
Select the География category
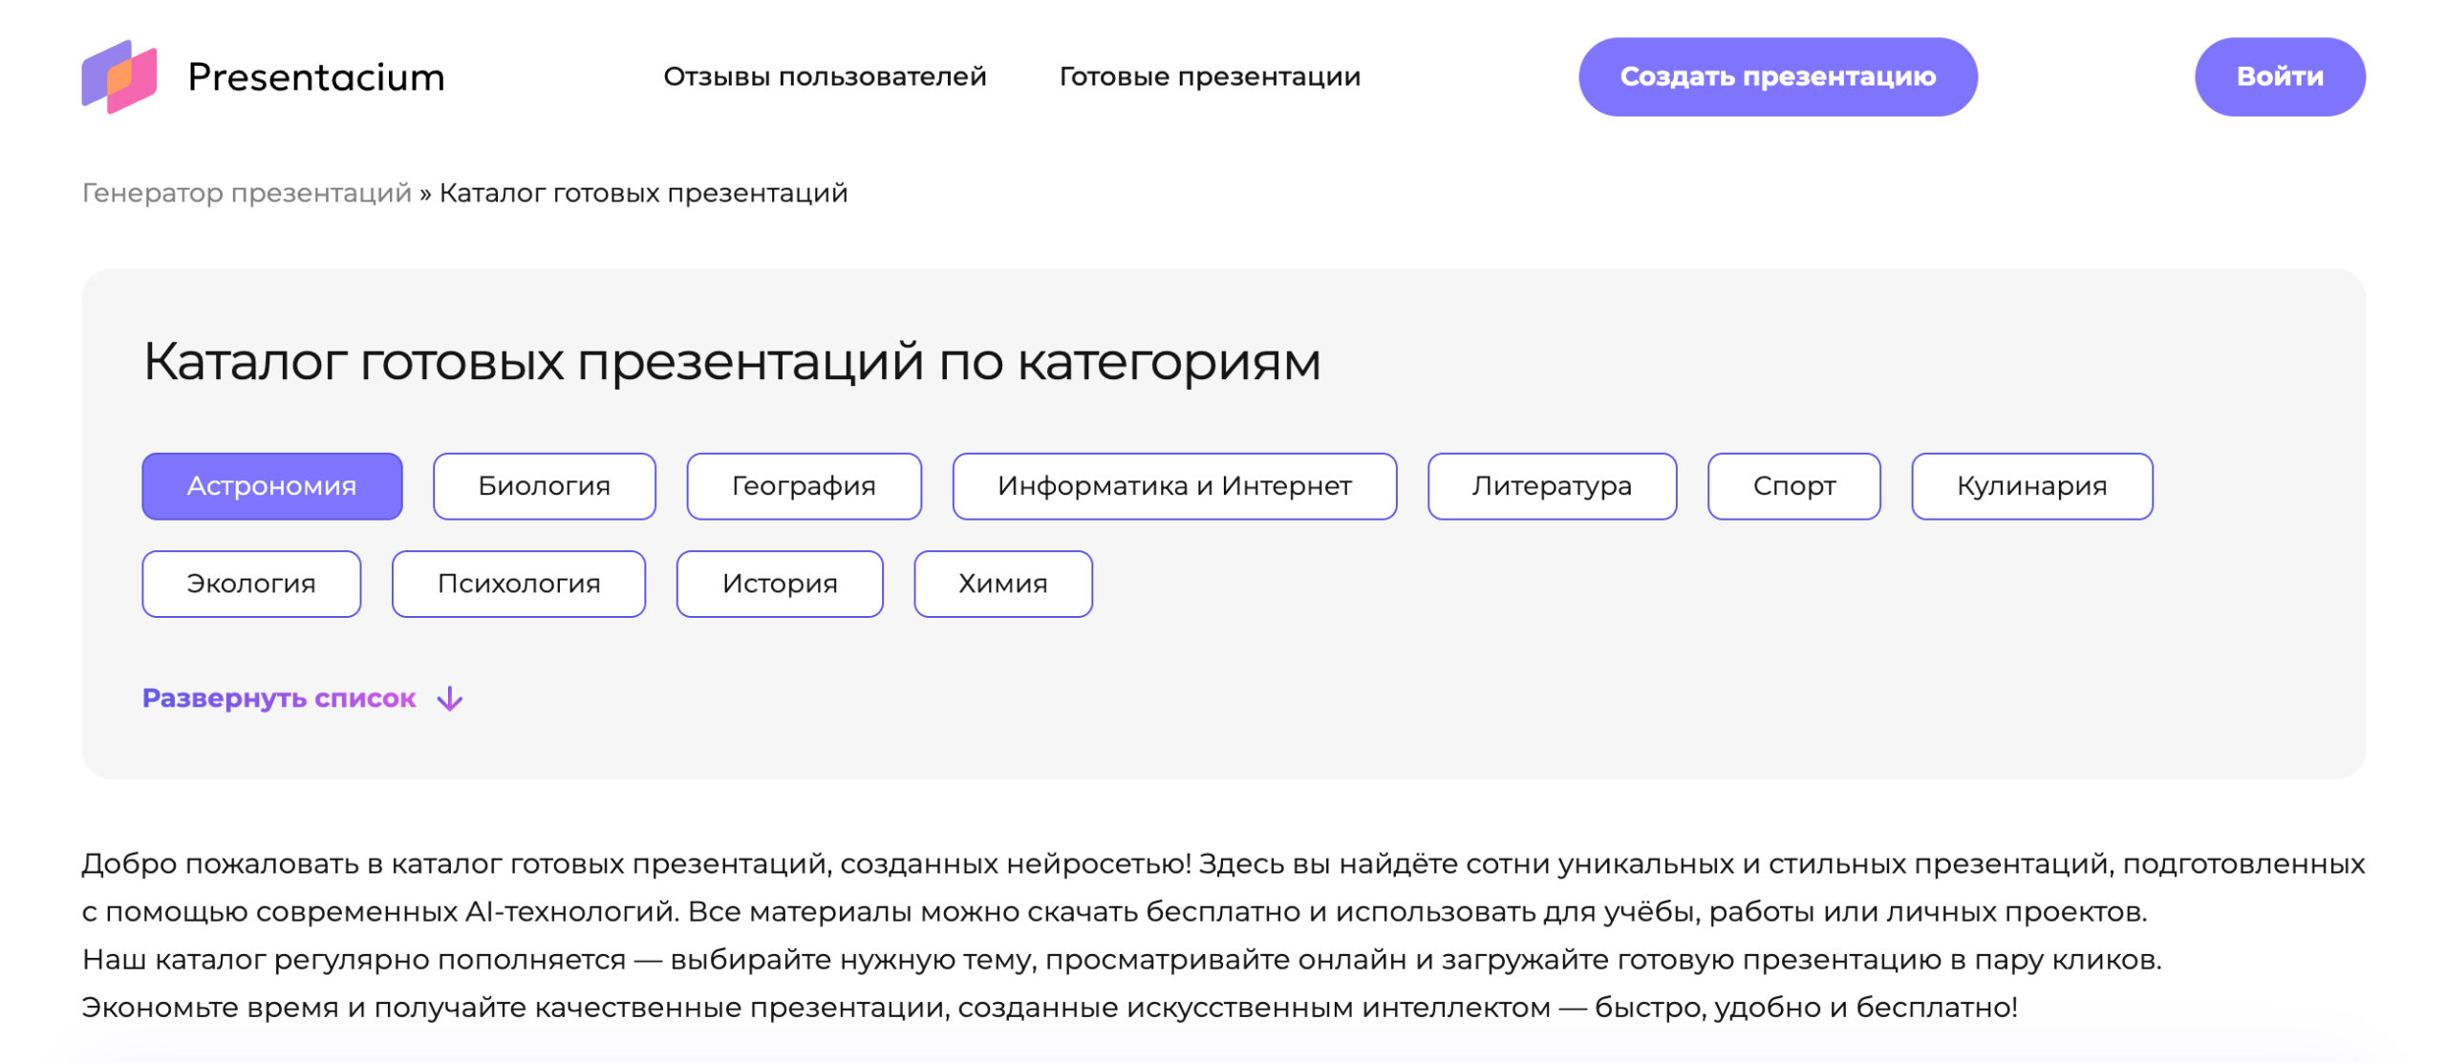point(803,486)
